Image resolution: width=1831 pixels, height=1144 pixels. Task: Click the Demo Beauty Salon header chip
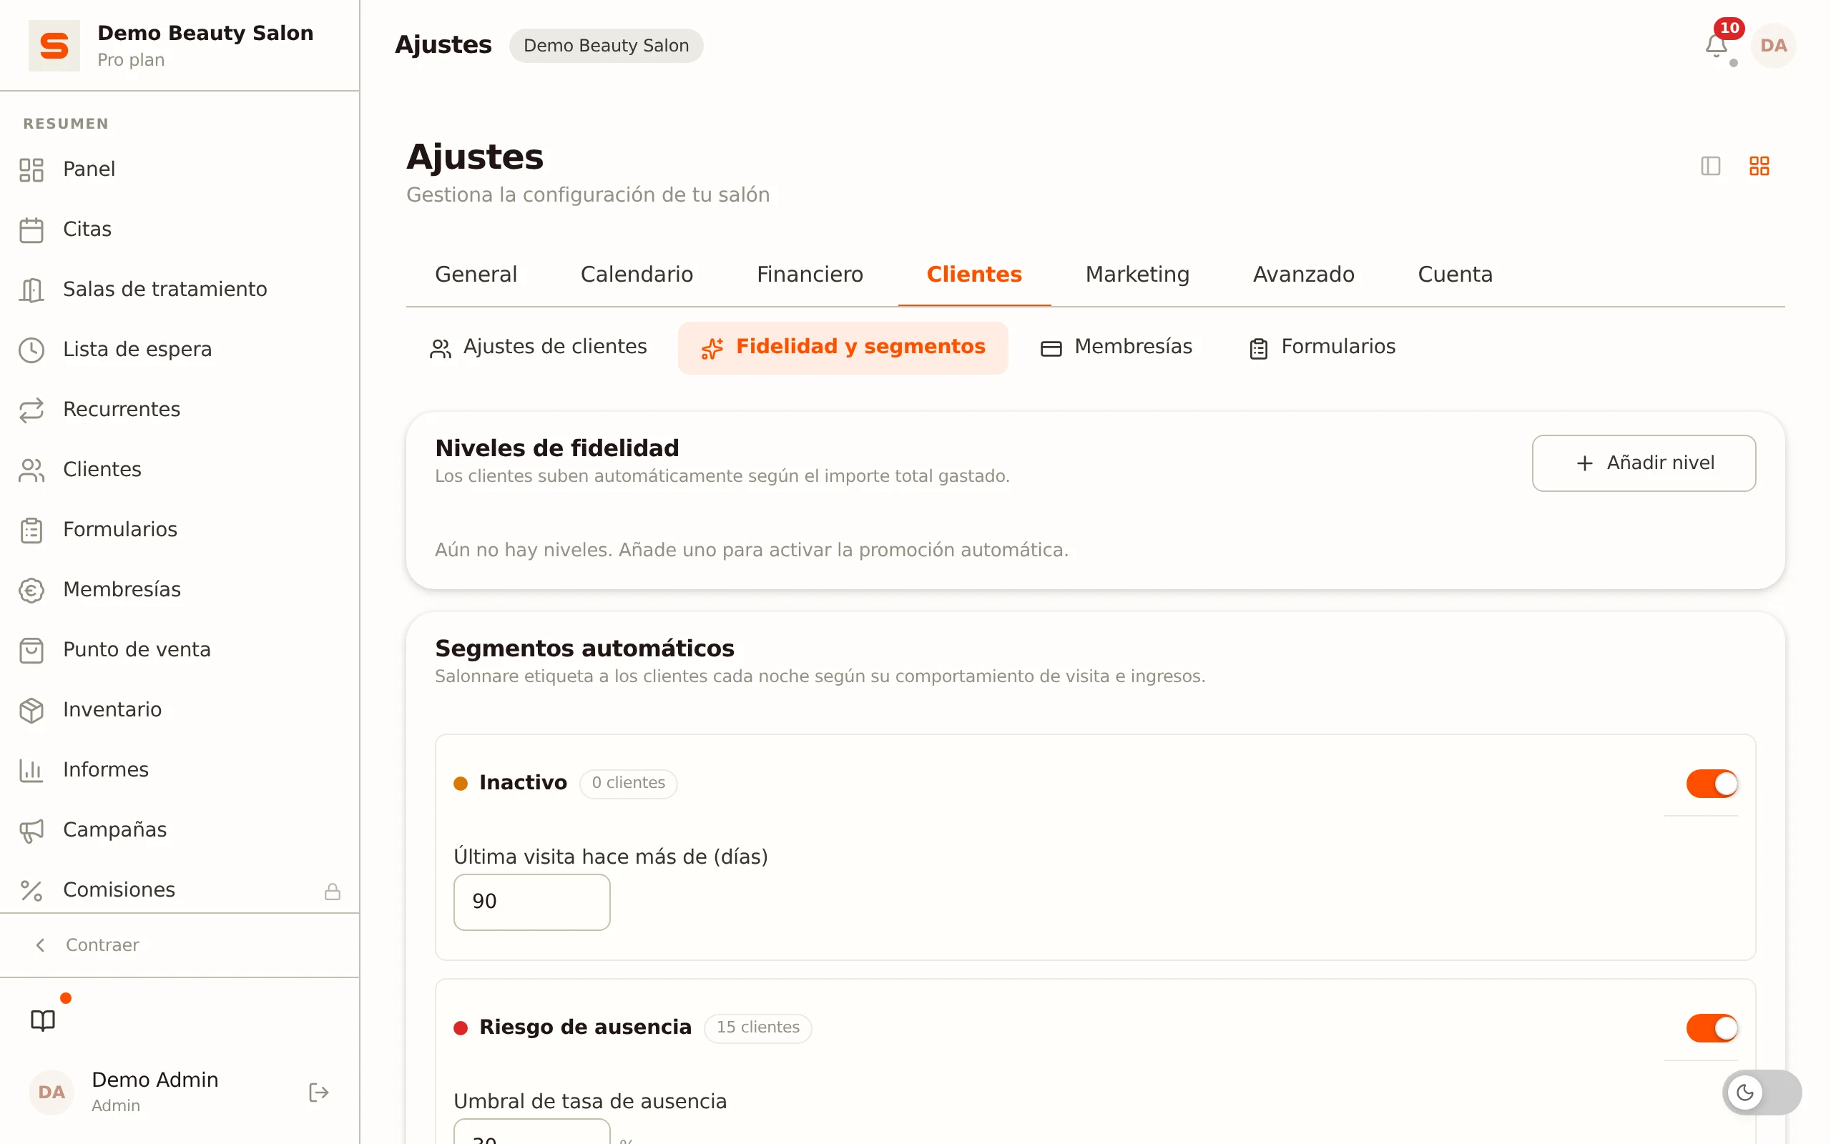coord(606,45)
